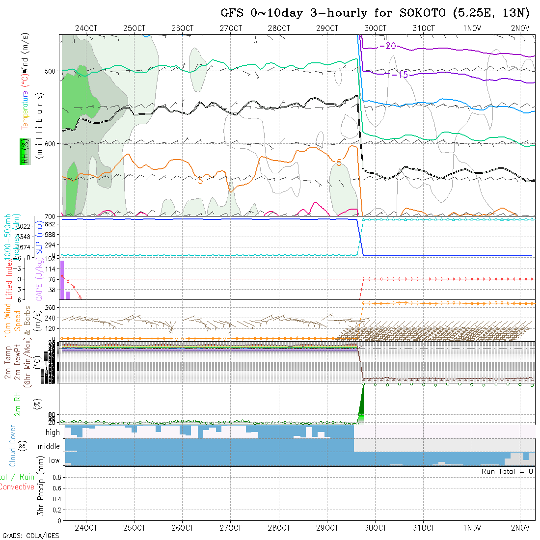This screenshot has width=540, height=540.
Task: Select the 2NOV label on bottom axis
Action: pyautogui.click(x=520, y=528)
